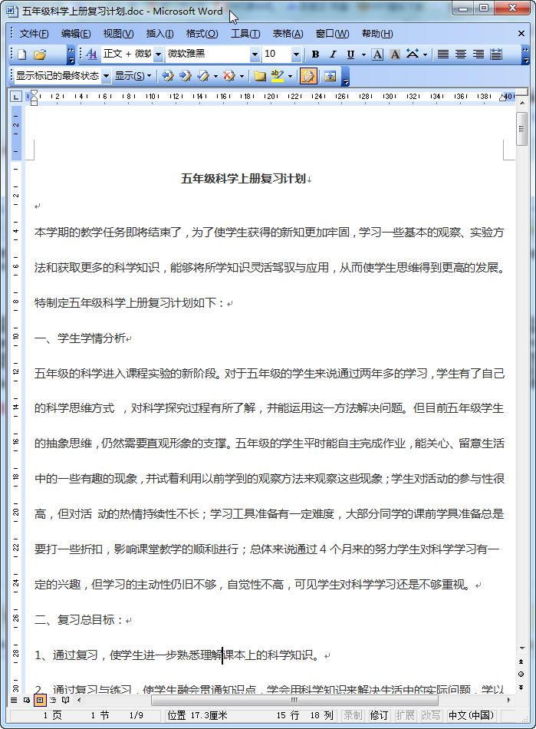
Task: Toggle 修订 mode in the status bar
Action: [379, 715]
